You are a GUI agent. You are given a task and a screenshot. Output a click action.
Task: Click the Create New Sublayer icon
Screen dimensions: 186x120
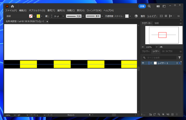[168, 114]
